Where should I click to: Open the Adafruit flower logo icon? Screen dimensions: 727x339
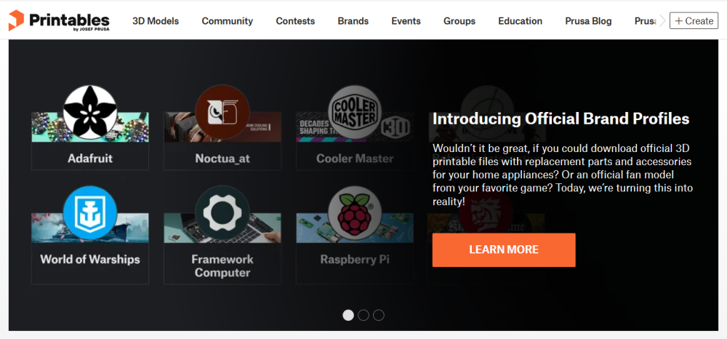point(90,112)
